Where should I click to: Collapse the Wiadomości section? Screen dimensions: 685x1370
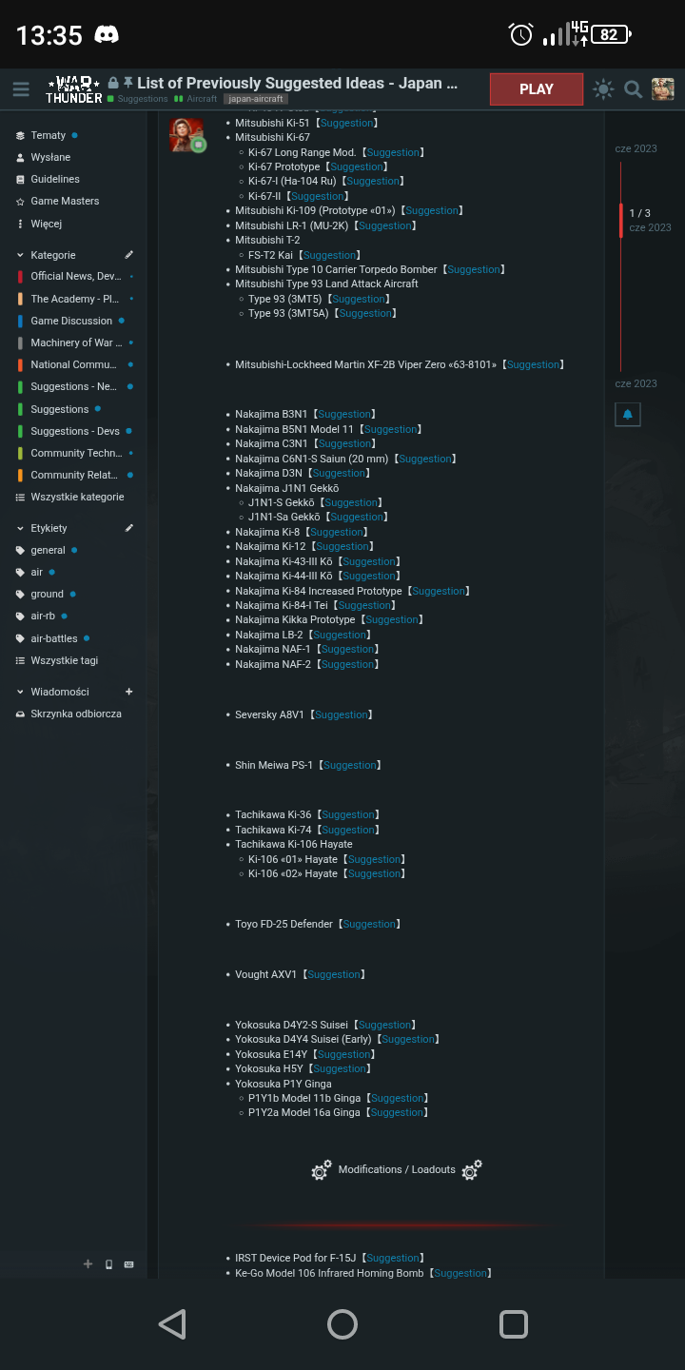tap(21, 692)
